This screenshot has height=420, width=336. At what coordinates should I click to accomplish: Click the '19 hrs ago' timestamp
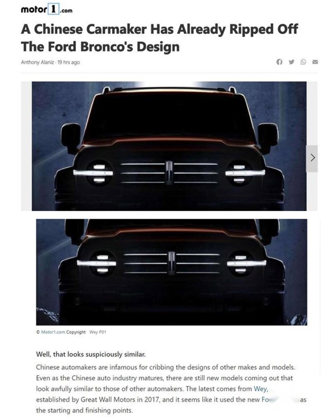(69, 62)
